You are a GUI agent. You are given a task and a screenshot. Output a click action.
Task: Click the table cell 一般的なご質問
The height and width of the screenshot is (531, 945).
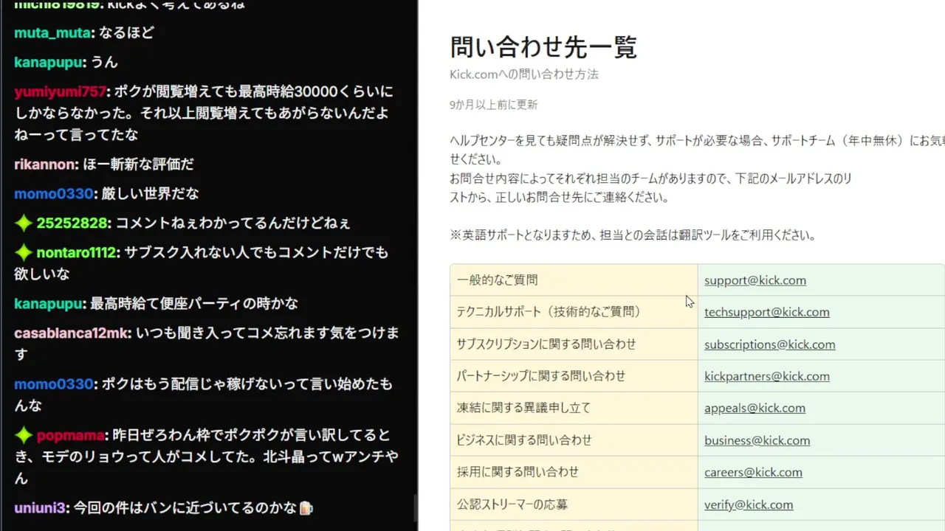(x=574, y=280)
